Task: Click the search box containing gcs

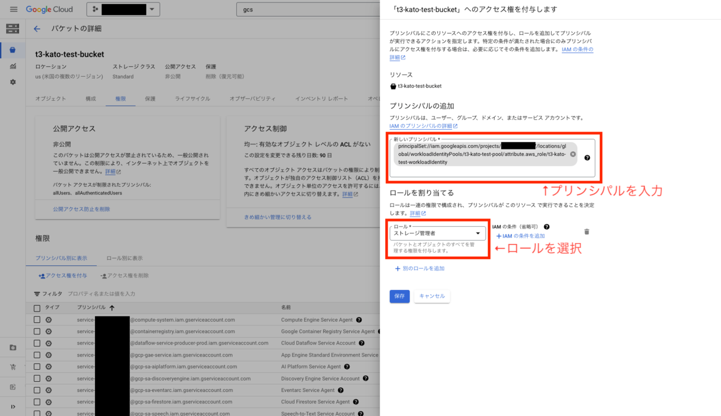Action: 307,10
